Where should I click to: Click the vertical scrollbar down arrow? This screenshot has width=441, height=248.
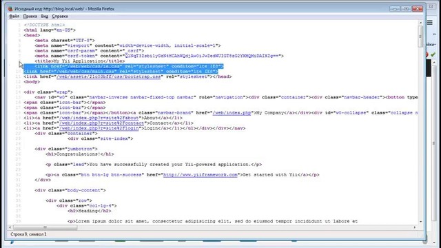(421, 222)
